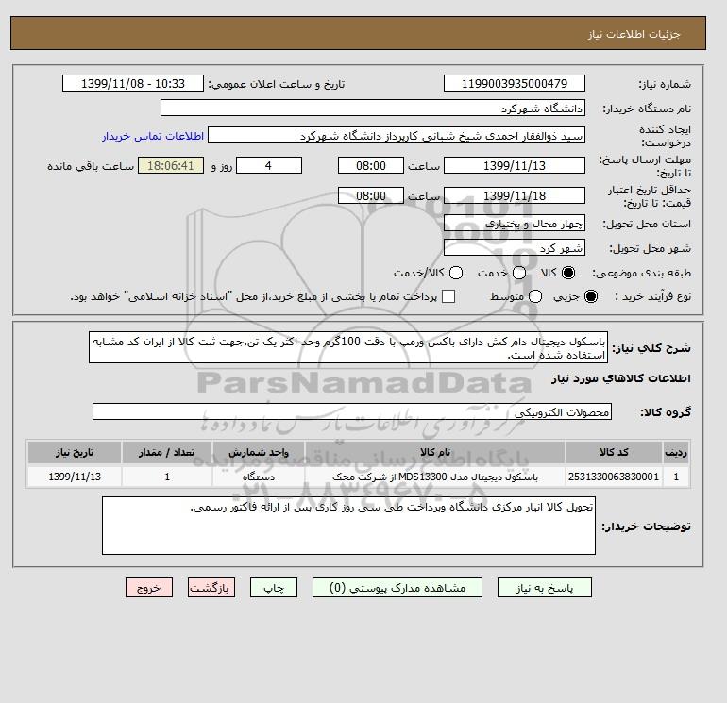727x703 pixels.
Task: Click the شماره نیاز field 1199003935000479
Action: [x=515, y=83]
